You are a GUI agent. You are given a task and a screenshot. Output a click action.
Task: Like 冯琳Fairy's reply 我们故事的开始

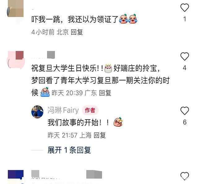coord(185,111)
